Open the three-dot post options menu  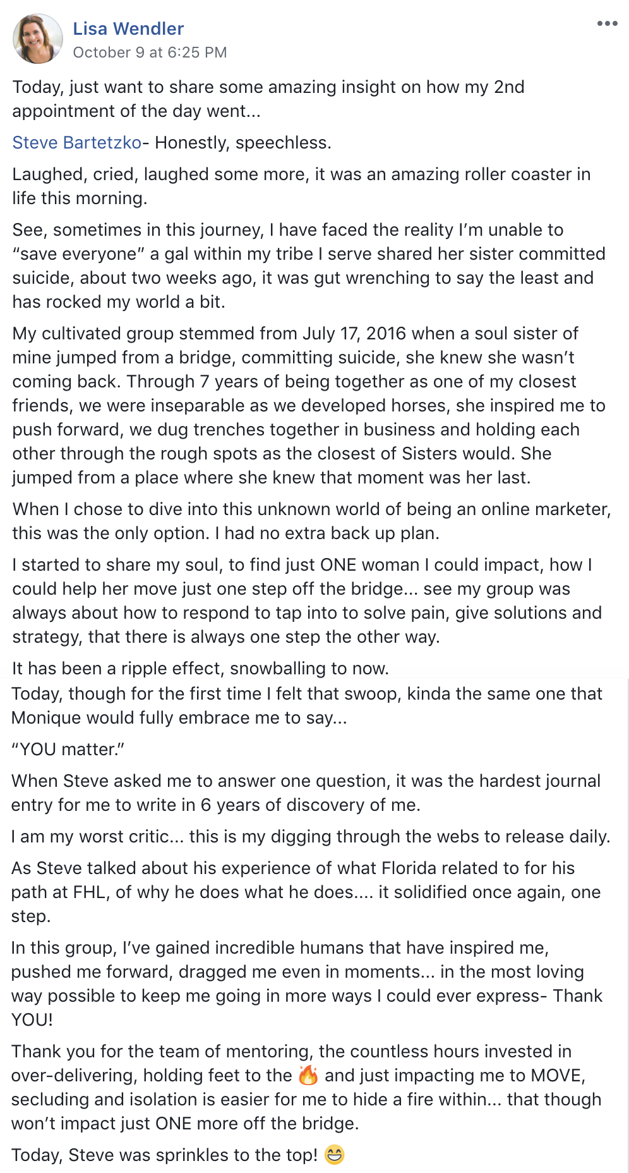tap(607, 24)
